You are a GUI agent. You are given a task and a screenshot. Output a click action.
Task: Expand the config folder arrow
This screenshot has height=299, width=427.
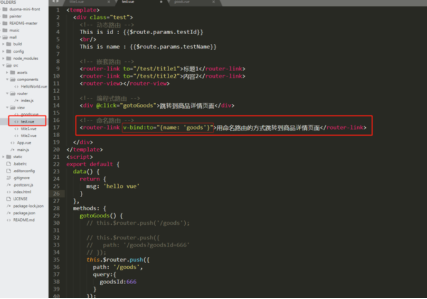click(x=3, y=52)
